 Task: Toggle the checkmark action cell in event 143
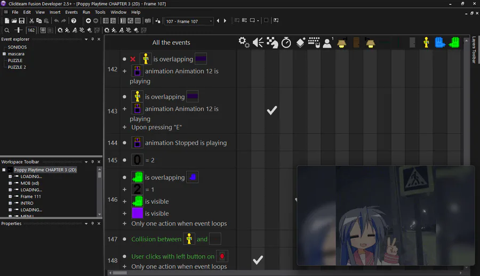272,110
